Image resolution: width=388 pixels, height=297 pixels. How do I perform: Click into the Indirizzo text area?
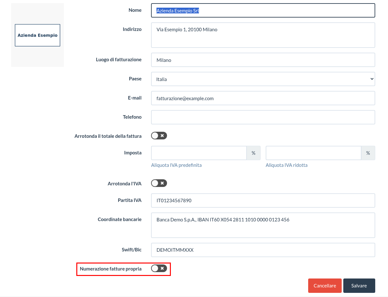(263, 35)
